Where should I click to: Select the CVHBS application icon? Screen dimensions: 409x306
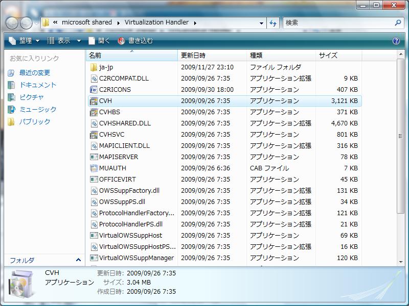point(94,112)
